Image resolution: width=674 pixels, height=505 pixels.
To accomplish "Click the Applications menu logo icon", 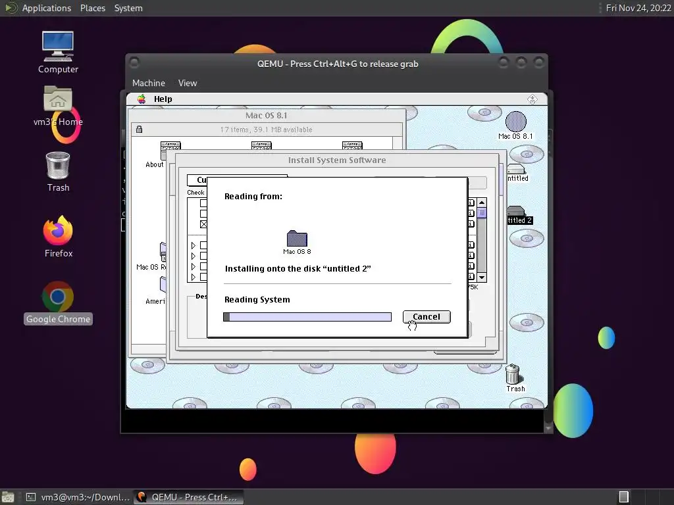I will pos(11,8).
